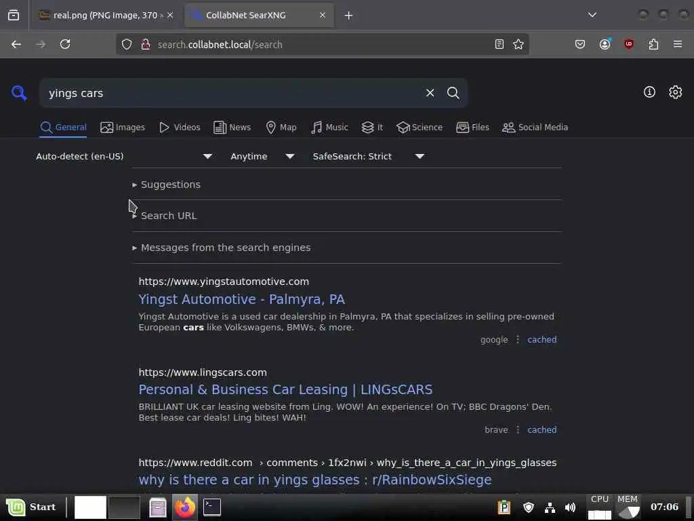Open Yingst Automotive - Palmyra, PA result
The image size is (694, 521).
click(x=242, y=299)
